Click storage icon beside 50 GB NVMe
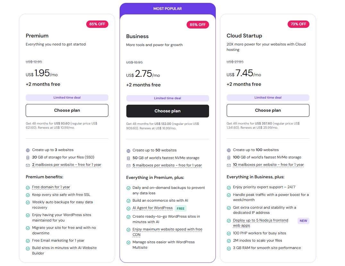The image size is (345, 266). coord(128,158)
